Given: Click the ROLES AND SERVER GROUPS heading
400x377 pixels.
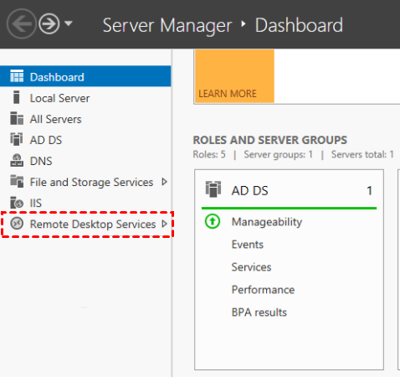Looking at the screenshot, I should point(270,140).
